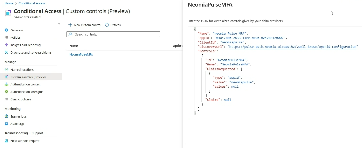The image size is (362, 148).
Task: Collapse the left navigation menu
Action: 59,24
